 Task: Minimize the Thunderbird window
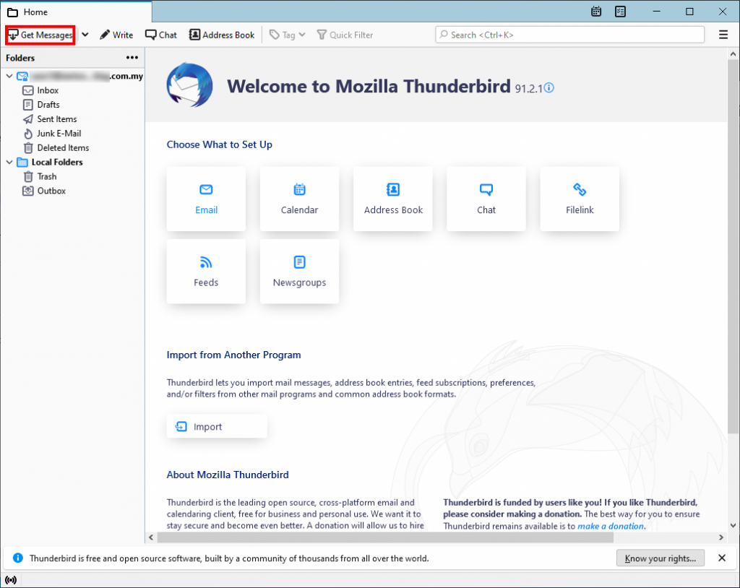656,12
